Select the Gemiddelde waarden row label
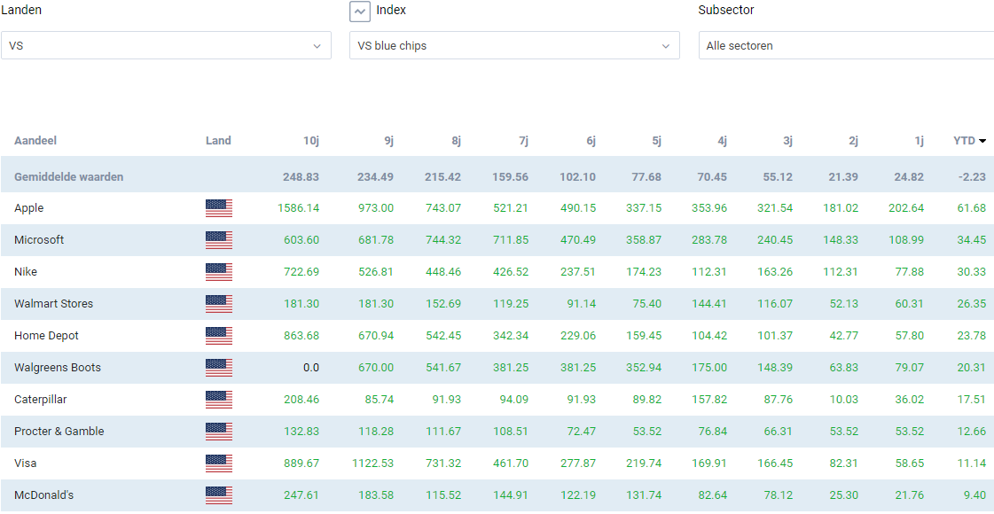Viewport: 994px width, 514px height. pos(68,177)
